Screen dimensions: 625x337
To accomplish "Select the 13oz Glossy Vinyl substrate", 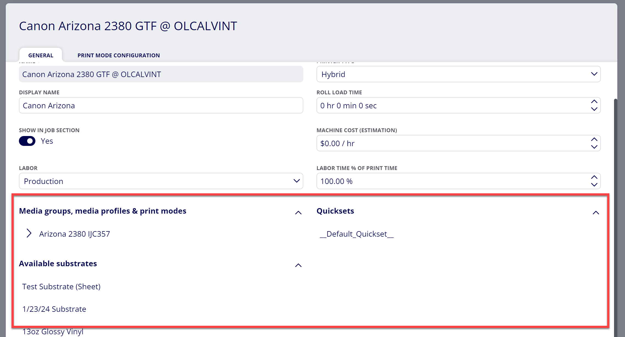I will (x=53, y=332).
